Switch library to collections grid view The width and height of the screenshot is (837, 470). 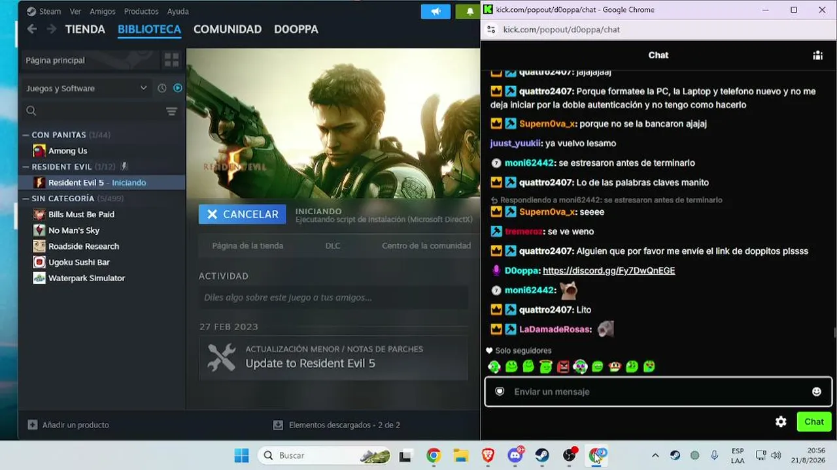(x=172, y=60)
